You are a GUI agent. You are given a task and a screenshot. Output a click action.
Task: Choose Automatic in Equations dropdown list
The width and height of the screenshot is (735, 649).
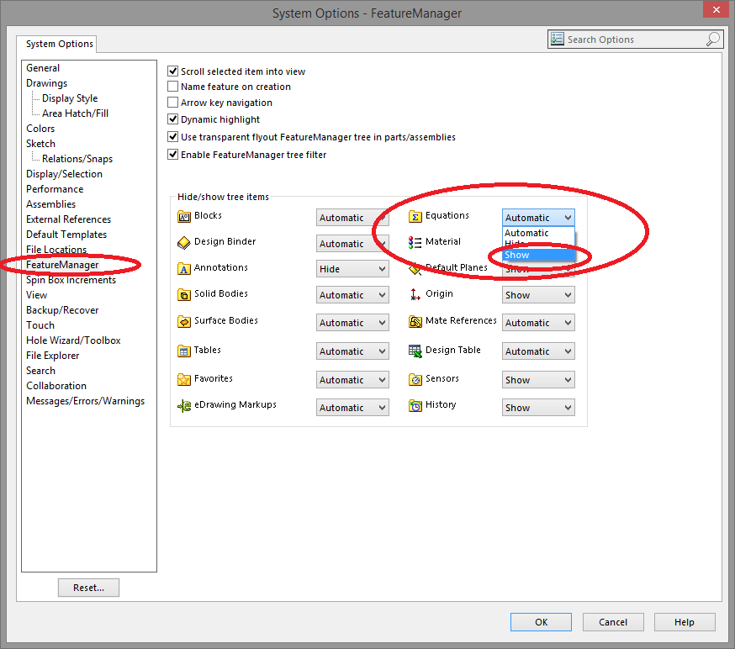click(x=538, y=233)
